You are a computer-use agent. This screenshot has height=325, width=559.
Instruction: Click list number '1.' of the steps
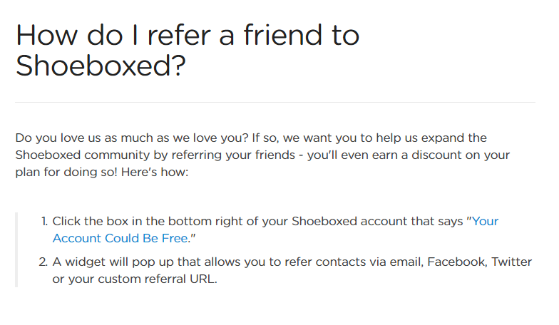pos(44,221)
